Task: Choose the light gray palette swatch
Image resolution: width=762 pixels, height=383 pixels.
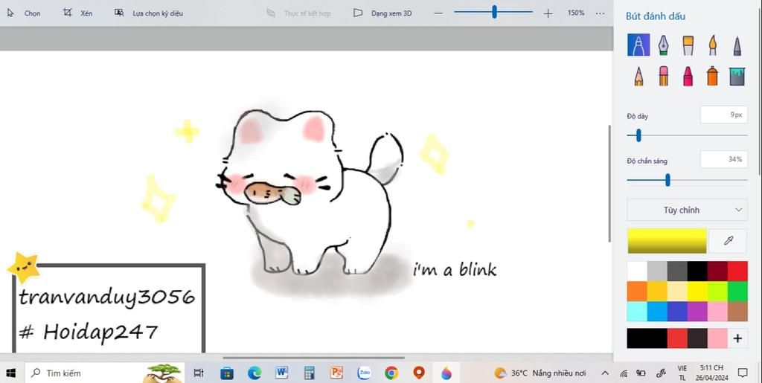Action: point(657,271)
